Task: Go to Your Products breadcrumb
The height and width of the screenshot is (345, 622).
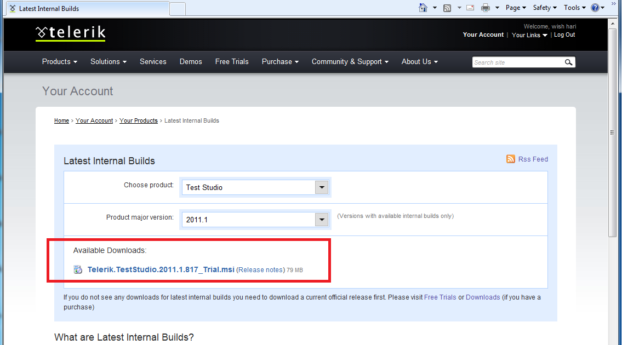Action: tap(139, 120)
